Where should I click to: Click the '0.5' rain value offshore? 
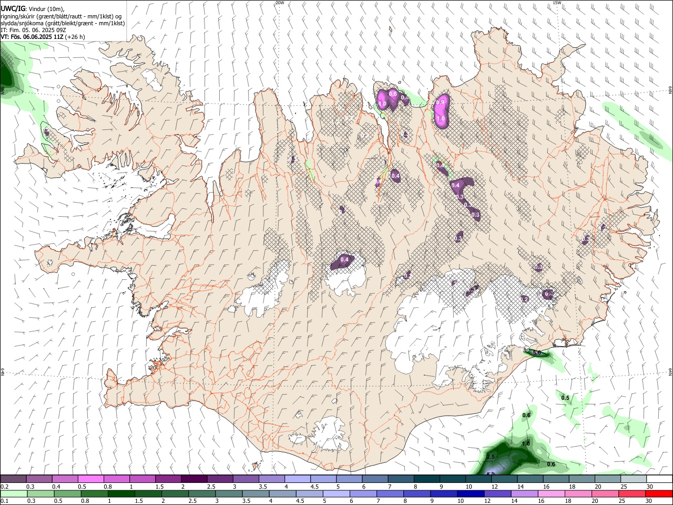coord(565,398)
